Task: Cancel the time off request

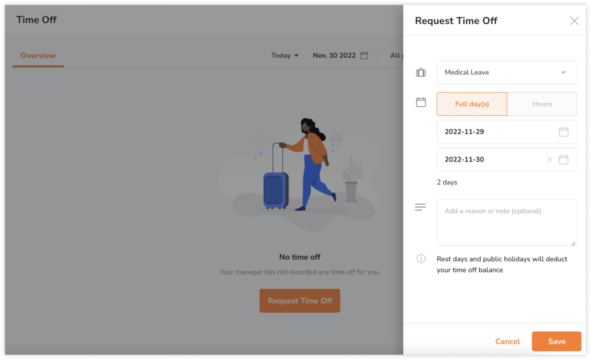Action: [507, 342]
